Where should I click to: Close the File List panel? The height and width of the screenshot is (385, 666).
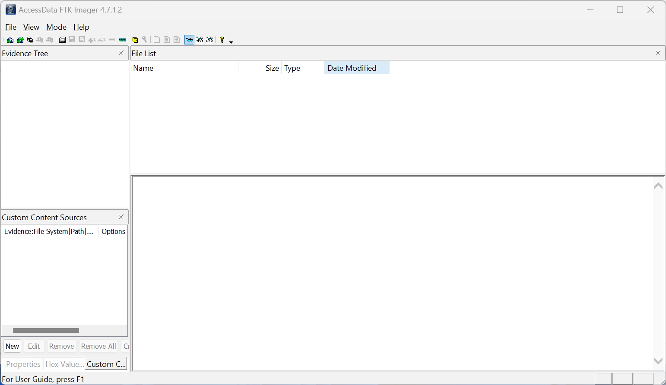click(x=658, y=53)
